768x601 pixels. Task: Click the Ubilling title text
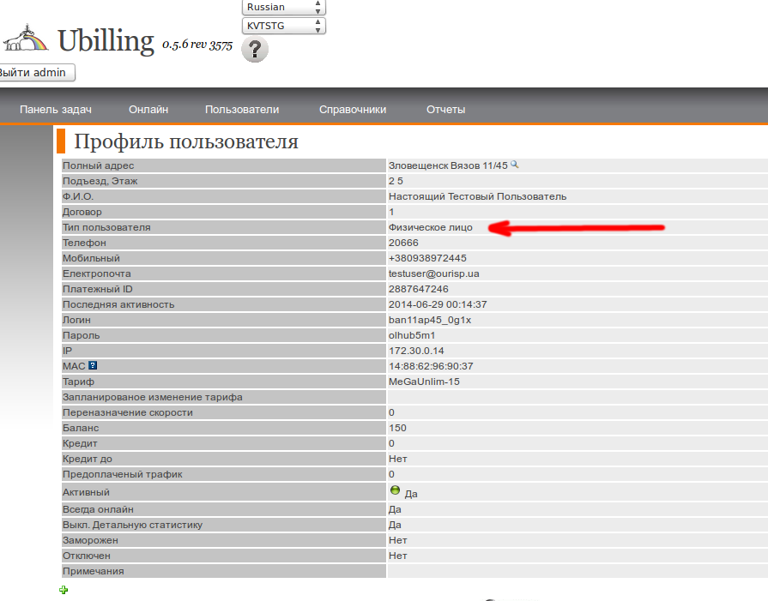tap(106, 40)
